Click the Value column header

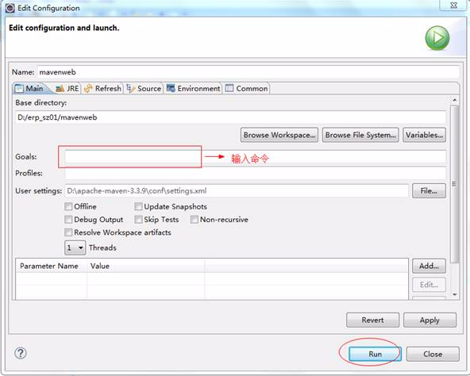[146, 266]
